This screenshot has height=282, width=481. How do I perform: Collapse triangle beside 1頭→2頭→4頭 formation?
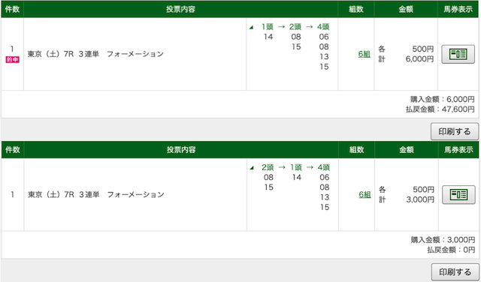click(252, 28)
